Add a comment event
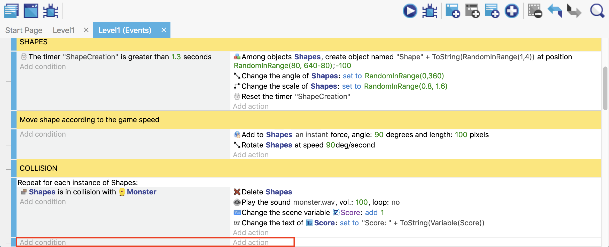Screen dimensions: 609x247 (x=492, y=11)
